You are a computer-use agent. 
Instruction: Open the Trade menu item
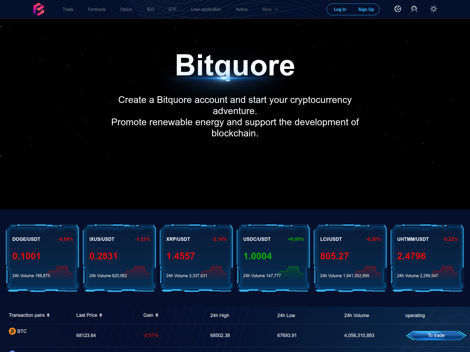pyautogui.click(x=68, y=9)
